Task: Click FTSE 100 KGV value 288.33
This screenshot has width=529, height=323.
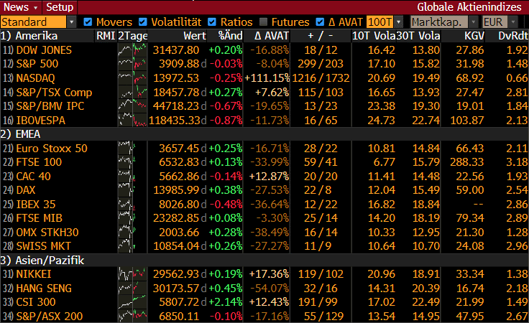Action: click(x=467, y=162)
